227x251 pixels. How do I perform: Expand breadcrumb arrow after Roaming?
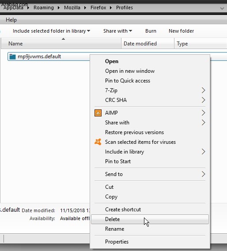[59, 7]
